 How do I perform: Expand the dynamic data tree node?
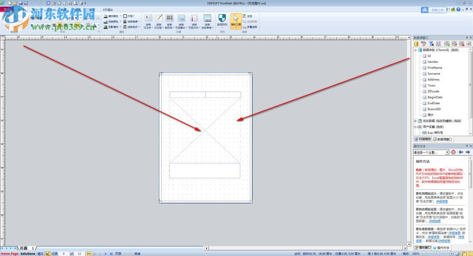pos(415,121)
